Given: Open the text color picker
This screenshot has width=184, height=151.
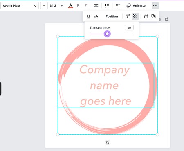Looking at the screenshot, I should pos(70,6).
